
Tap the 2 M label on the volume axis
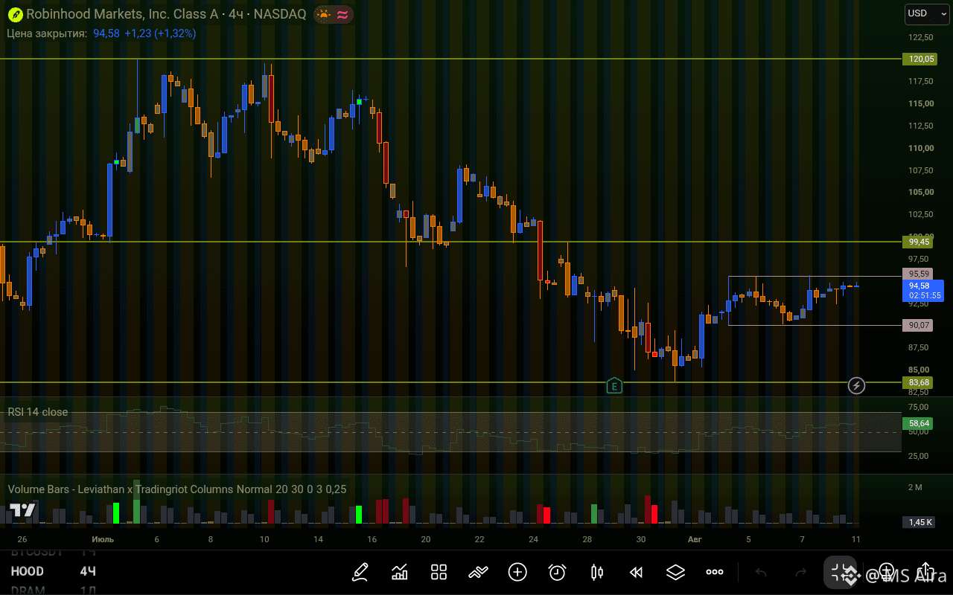point(915,487)
